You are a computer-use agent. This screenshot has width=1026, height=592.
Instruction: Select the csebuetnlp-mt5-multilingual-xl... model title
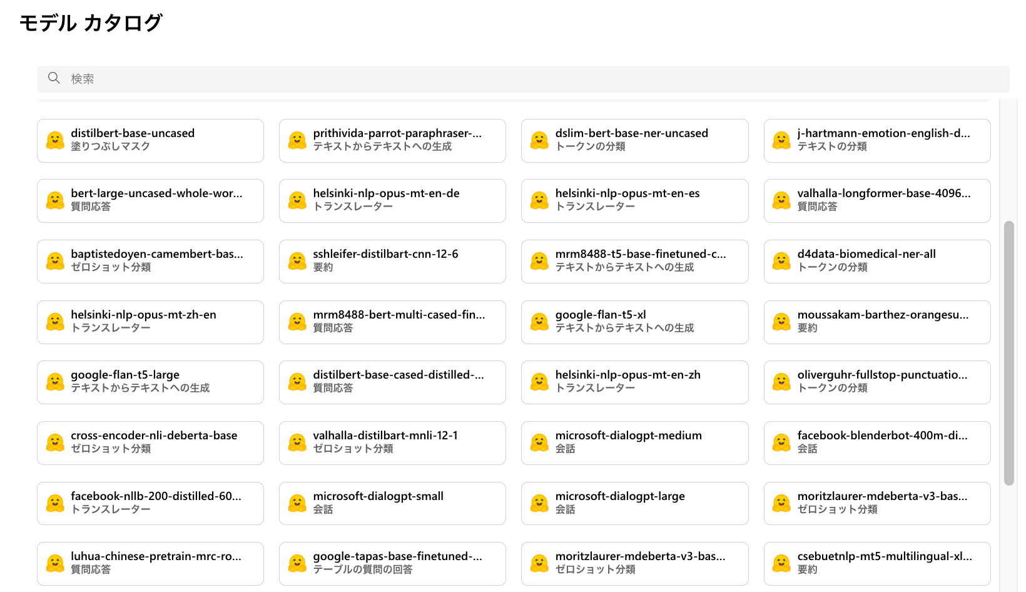(885, 556)
